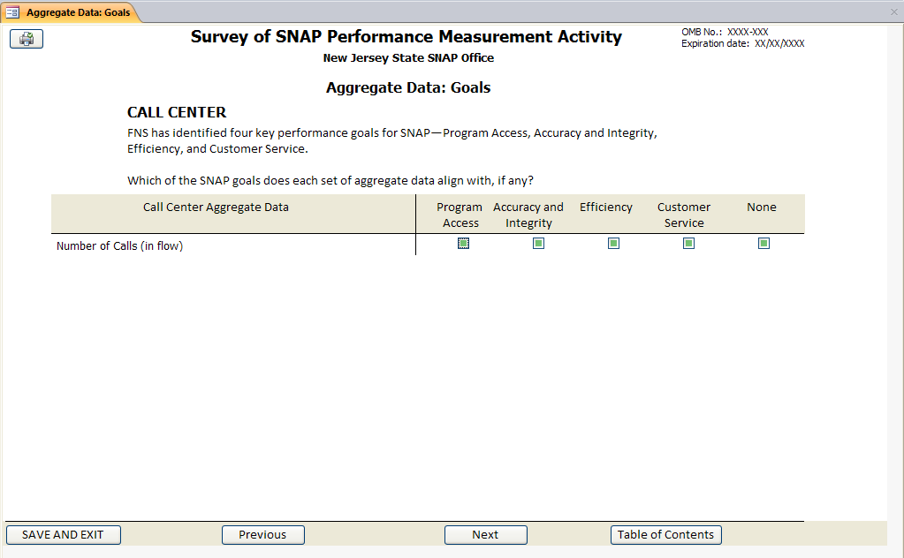The height and width of the screenshot is (558, 904).
Task: Click the printer icon button
Action: (x=27, y=39)
